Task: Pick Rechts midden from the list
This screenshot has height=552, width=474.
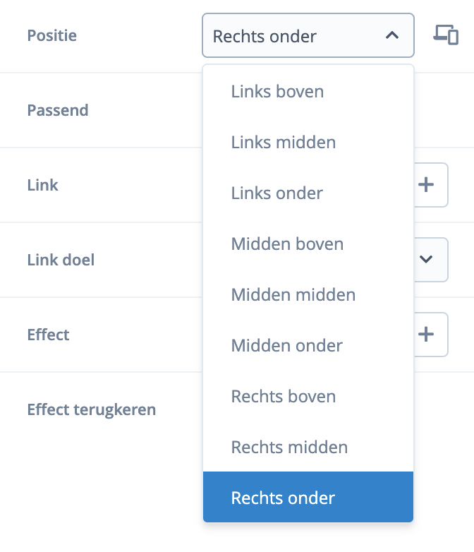Action: (x=289, y=448)
